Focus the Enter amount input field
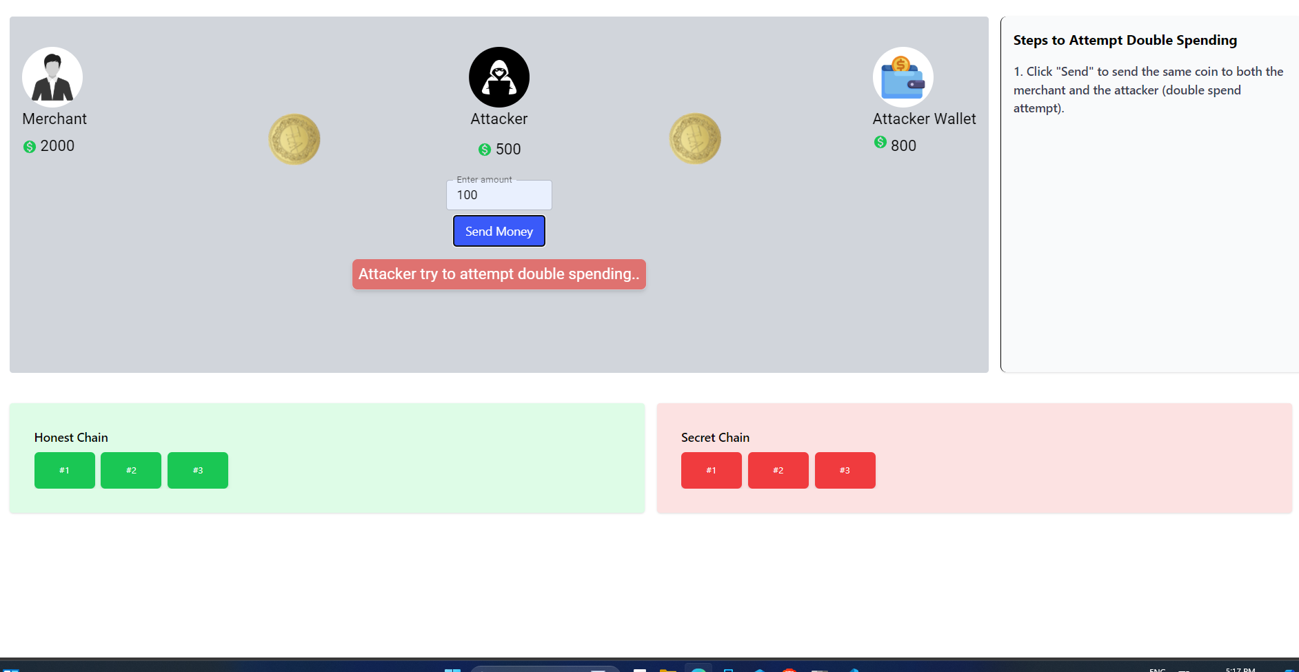Image resolution: width=1299 pixels, height=672 pixels. pos(499,195)
